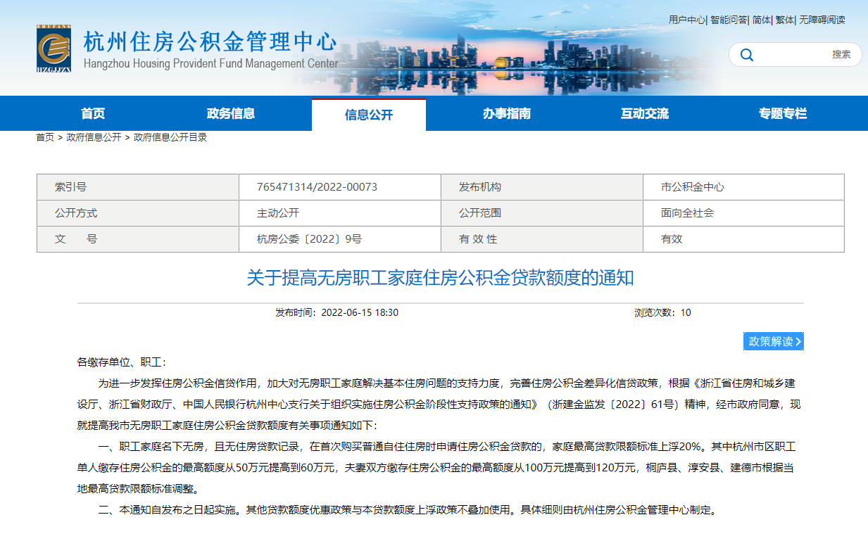The image size is (868, 541).
Task: Click the 有 效 性 label cell
Action: point(541,239)
